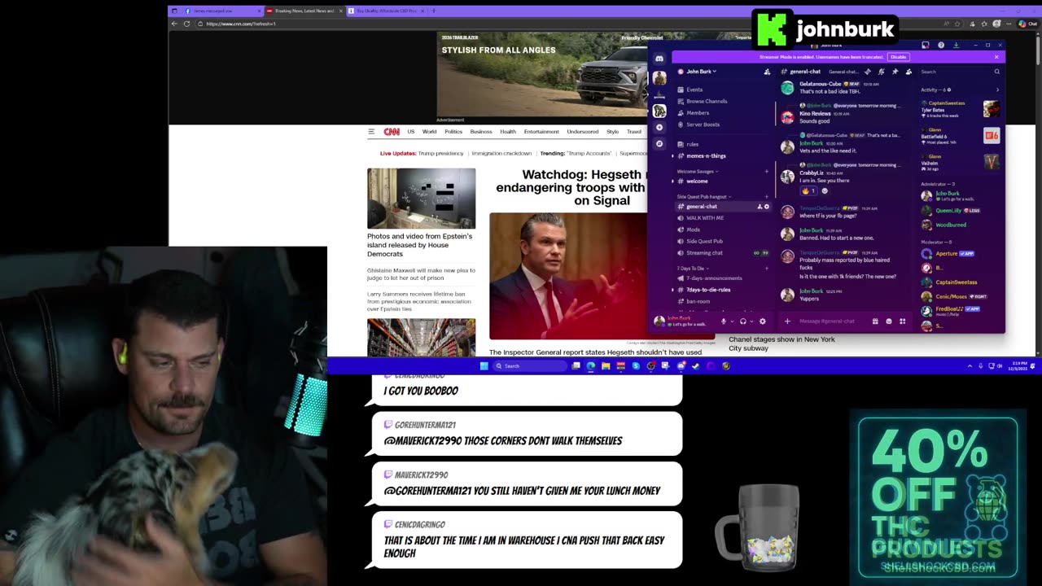Click create invite icon on general-chat row
The image size is (1042, 586).
pyautogui.click(x=760, y=207)
